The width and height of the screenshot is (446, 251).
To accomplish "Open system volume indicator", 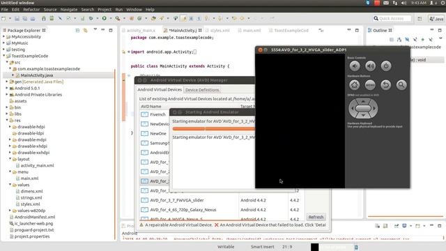I will tap(404, 3).
